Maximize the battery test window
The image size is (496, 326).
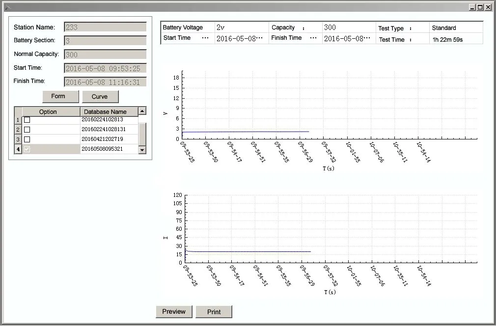[480, 7]
